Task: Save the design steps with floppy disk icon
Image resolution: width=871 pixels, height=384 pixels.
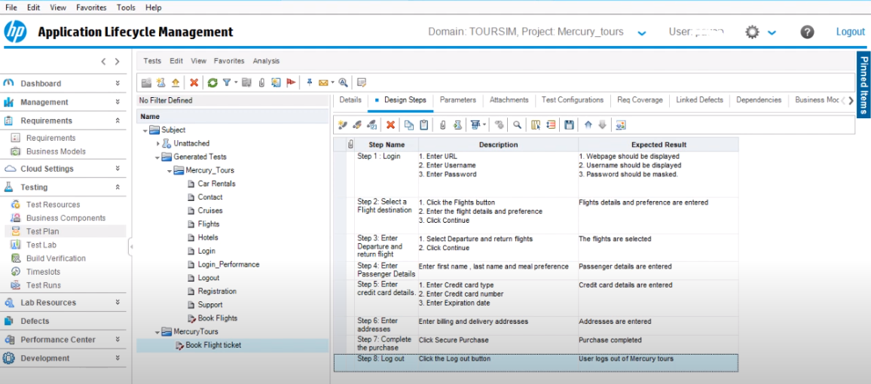Action: (569, 125)
